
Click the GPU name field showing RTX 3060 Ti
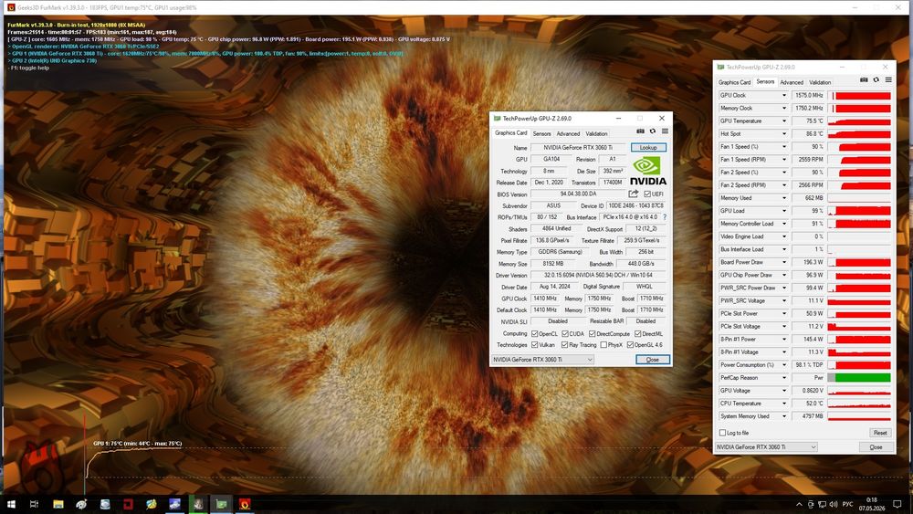pos(578,148)
